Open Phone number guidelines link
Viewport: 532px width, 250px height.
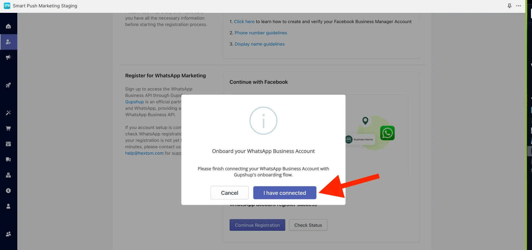click(x=261, y=33)
